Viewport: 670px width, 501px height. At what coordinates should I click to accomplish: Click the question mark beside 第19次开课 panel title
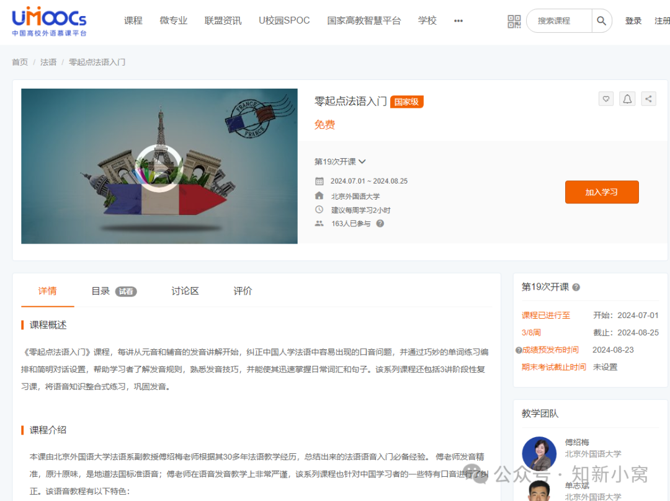coord(576,287)
